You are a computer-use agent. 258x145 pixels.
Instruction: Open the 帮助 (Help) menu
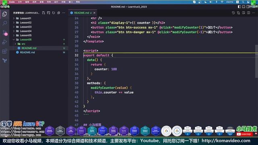[78, 2]
